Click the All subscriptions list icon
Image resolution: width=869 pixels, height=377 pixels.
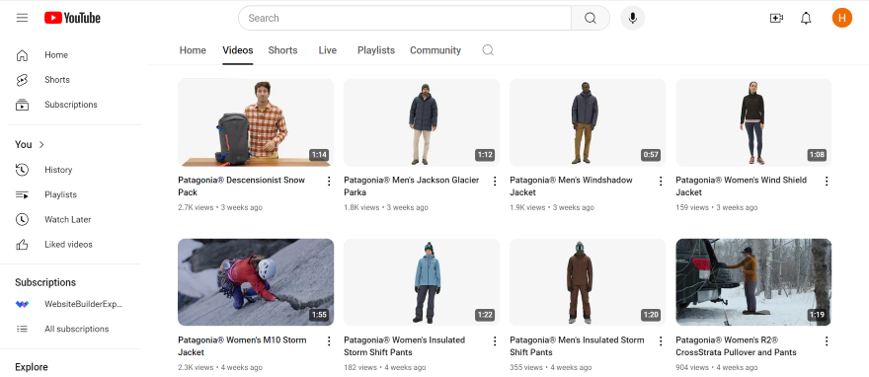click(x=22, y=329)
